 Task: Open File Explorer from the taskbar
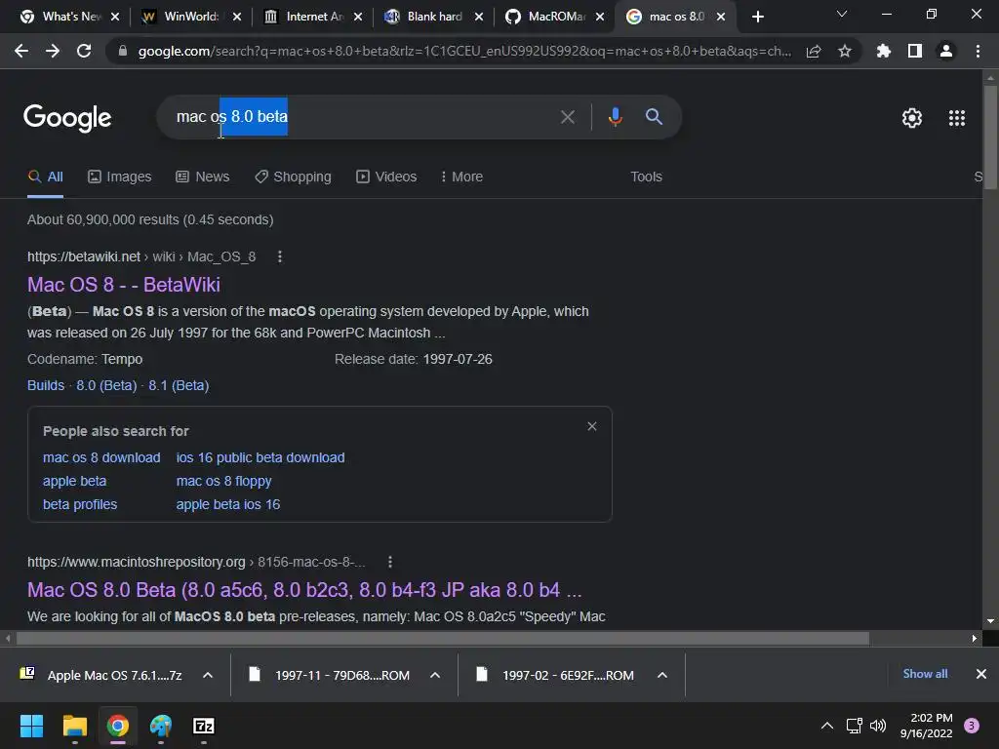point(74,726)
